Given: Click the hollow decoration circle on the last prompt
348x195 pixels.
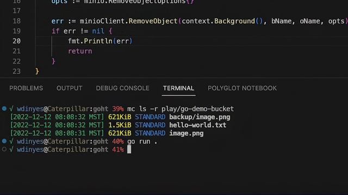Looking at the screenshot, I should 4,149.
